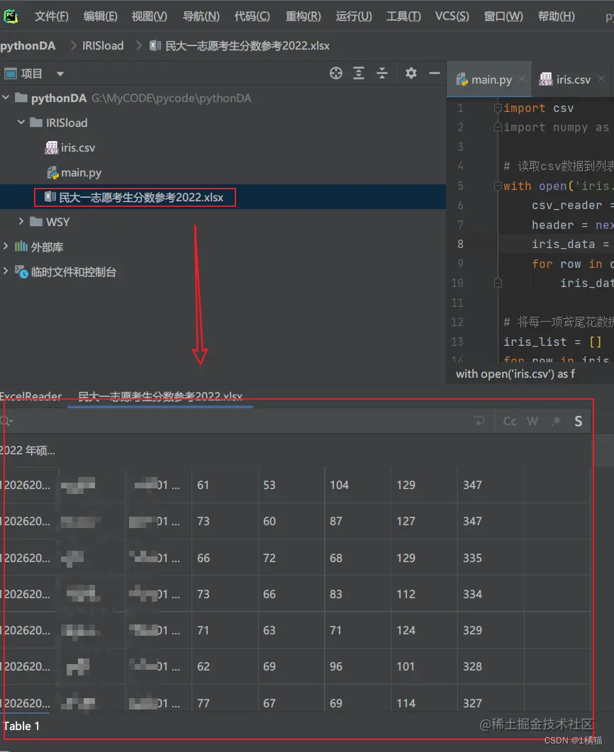The image size is (614, 752).
Task: Open project panel settings gear
Action: point(411,74)
